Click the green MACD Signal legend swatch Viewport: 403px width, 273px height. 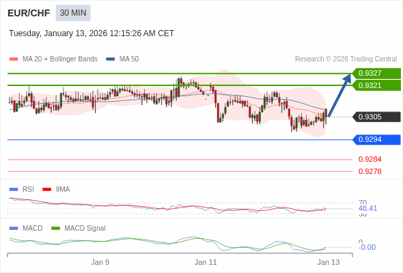[55, 229]
